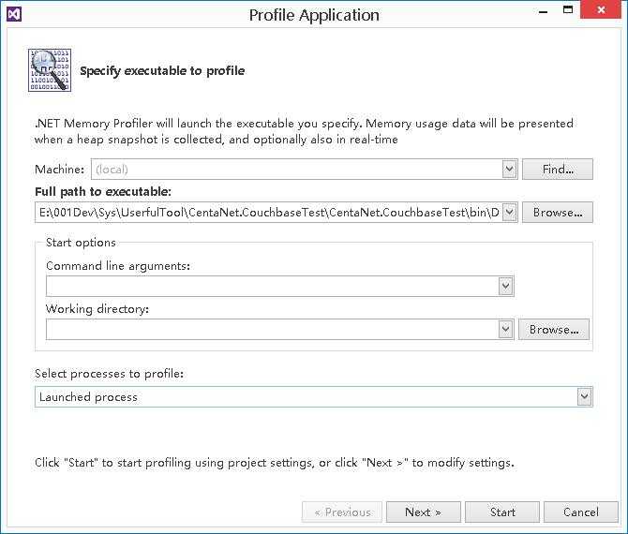Cancel the profiling wizard
628x534 pixels.
tap(581, 512)
